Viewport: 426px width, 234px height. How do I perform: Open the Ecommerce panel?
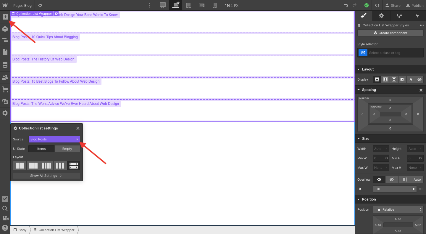[5, 89]
